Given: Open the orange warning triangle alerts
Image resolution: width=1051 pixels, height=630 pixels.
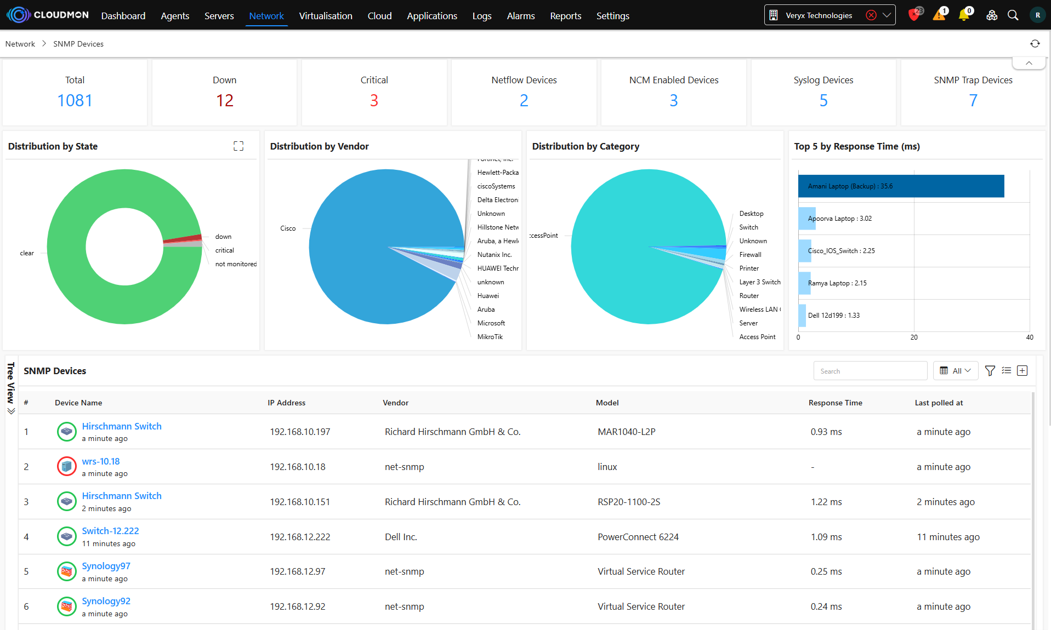Looking at the screenshot, I should pyautogui.click(x=939, y=15).
